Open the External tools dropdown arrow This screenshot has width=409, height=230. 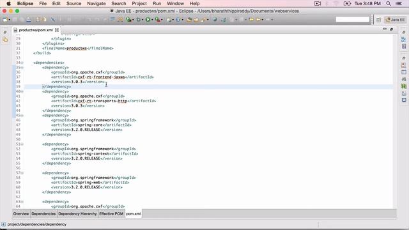[x=162, y=20]
